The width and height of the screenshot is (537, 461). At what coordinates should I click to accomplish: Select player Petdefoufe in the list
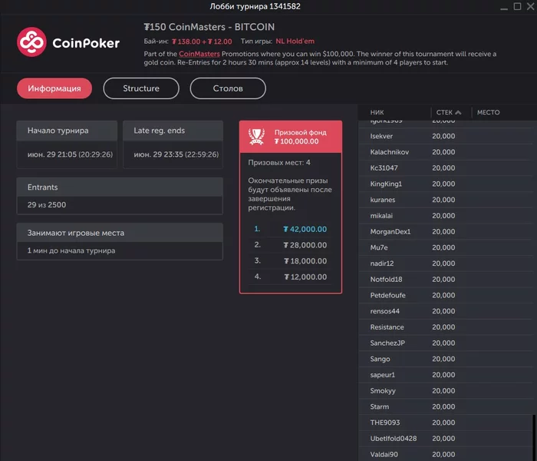446,295
